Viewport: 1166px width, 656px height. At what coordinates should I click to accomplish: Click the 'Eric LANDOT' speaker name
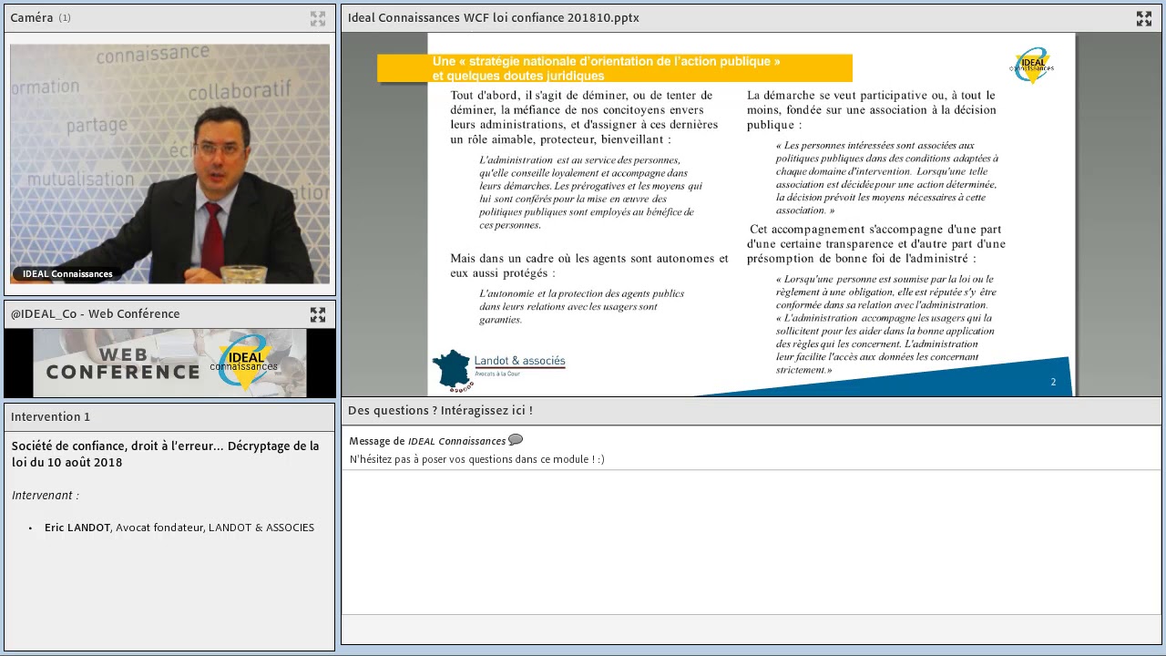tap(77, 528)
